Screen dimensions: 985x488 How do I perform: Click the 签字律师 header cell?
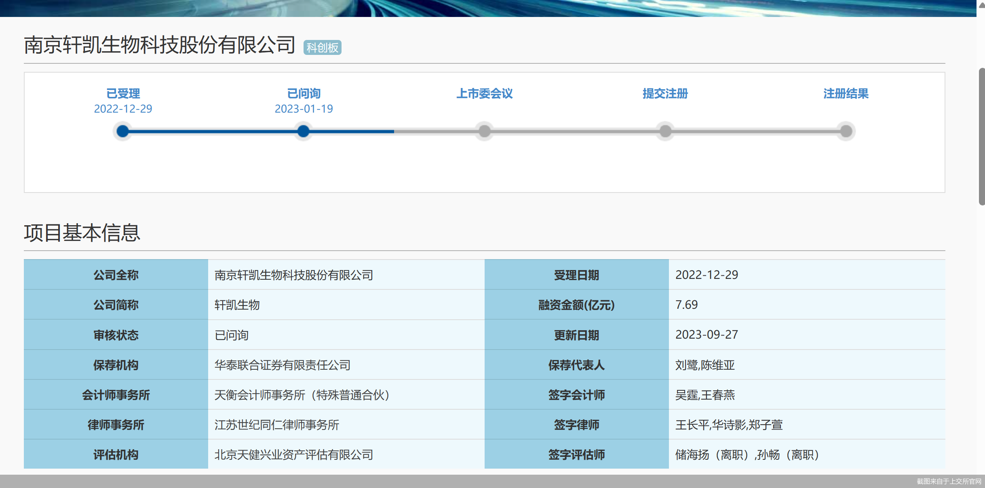576,425
